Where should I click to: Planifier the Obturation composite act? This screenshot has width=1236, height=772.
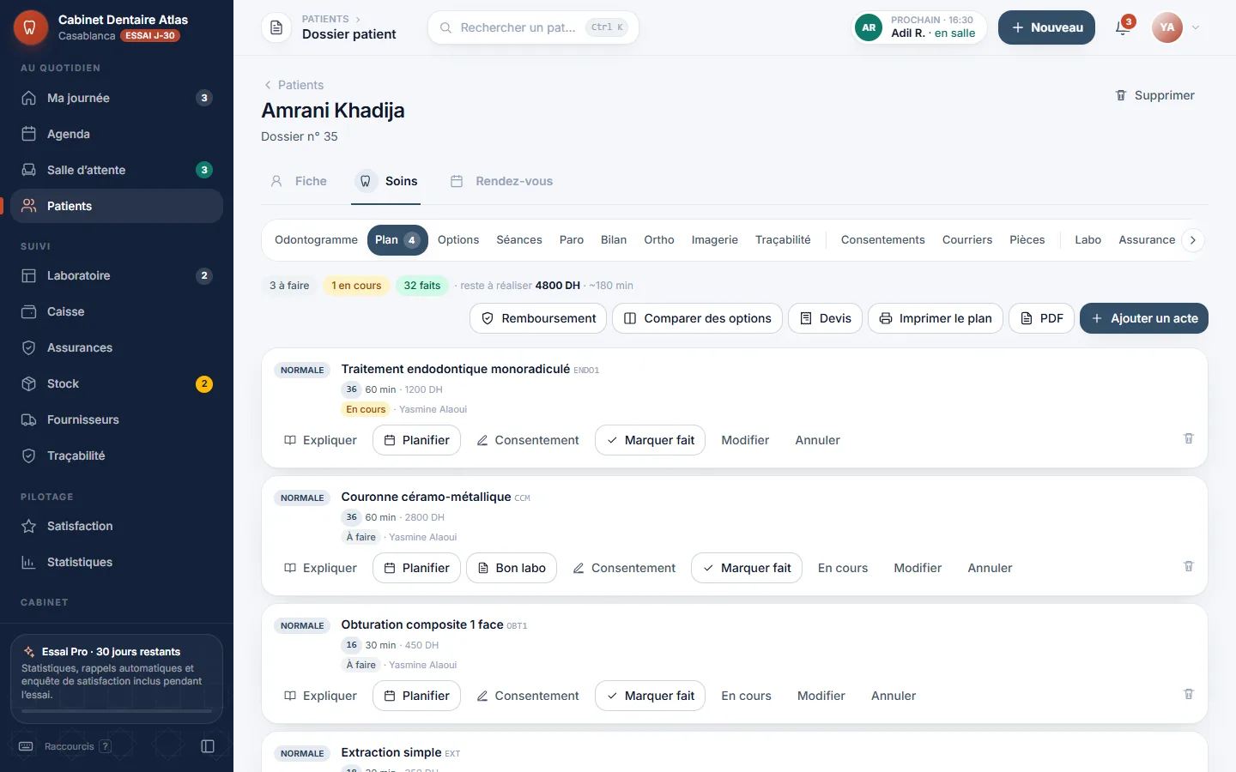[416, 696]
